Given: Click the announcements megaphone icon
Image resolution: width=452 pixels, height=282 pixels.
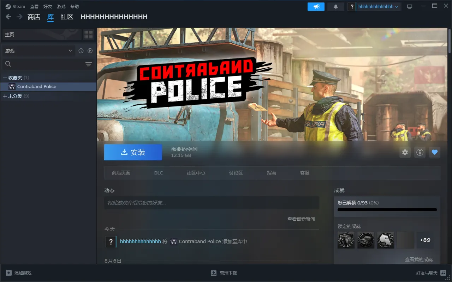Looking at the screenshot, I should point(316,7).
